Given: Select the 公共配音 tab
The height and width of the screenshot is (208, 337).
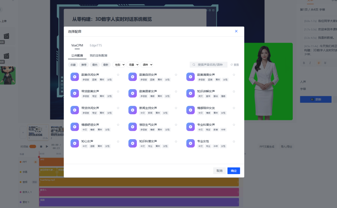Looking at the screenshot, I should pos(77,55).
